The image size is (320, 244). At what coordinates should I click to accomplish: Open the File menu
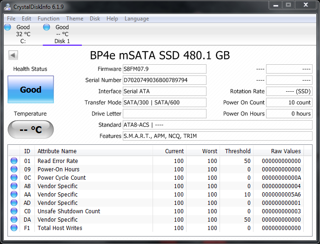pos(11,19)
